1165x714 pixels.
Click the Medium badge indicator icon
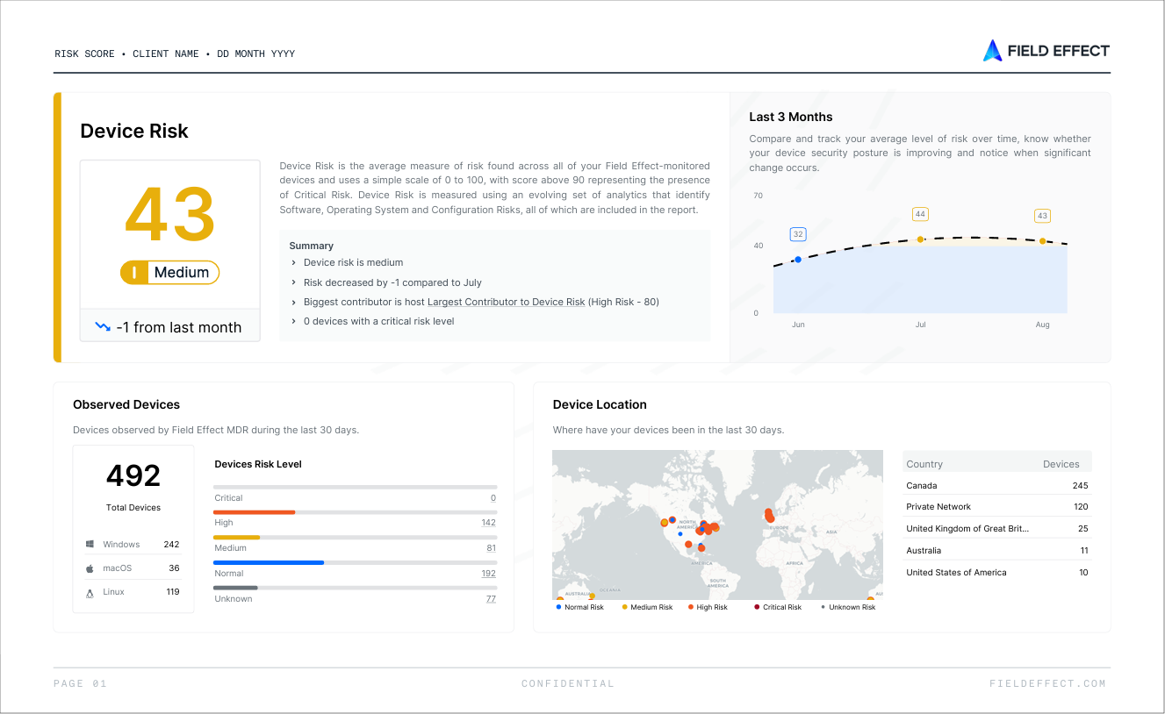[x=134, y=273]
